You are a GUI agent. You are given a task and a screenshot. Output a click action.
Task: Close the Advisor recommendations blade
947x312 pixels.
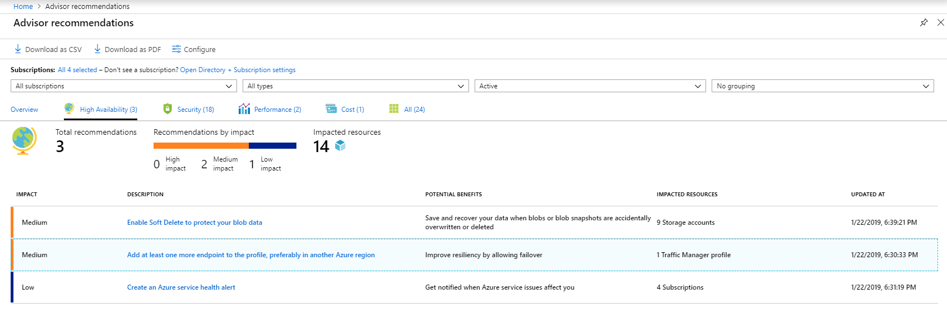point(941,22)
